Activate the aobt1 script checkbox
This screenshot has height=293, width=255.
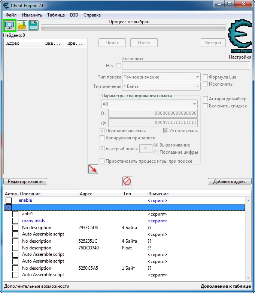15,214
